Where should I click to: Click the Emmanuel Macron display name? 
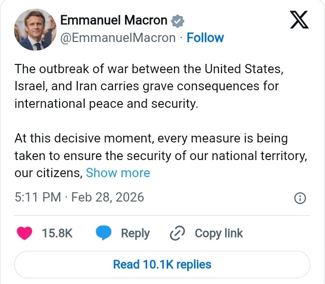coord(114,20)
